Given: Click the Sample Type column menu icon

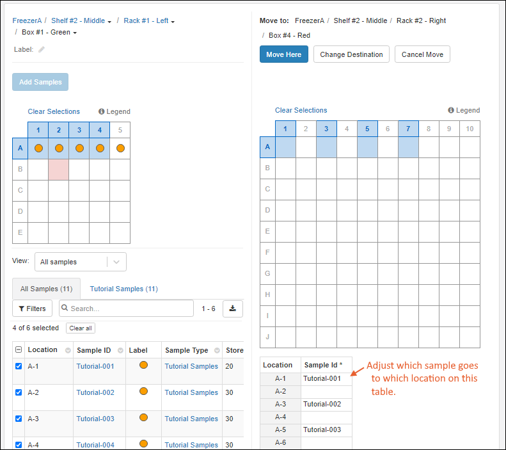Looking at the screenshot, I should tap(217, 350).
